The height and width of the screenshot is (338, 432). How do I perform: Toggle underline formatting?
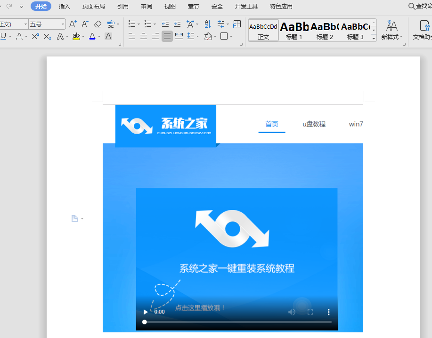pyautogui.click(x=4, y=37)
